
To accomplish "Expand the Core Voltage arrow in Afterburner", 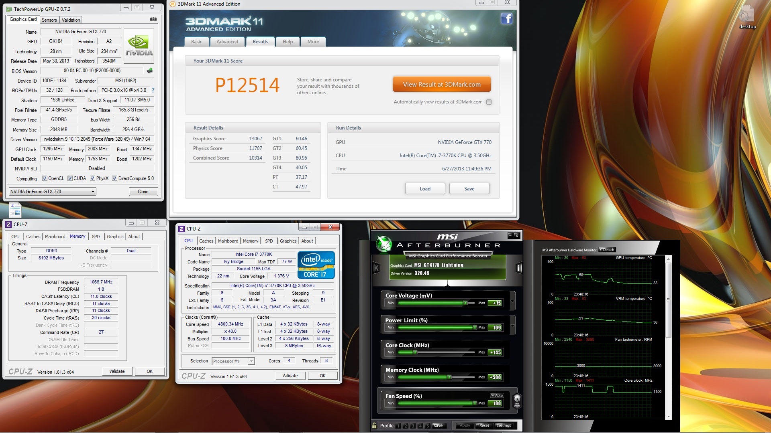I will coord(512,302).
